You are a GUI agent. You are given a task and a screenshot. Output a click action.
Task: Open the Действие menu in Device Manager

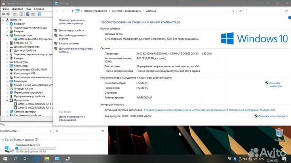click(x=17, y=9)
